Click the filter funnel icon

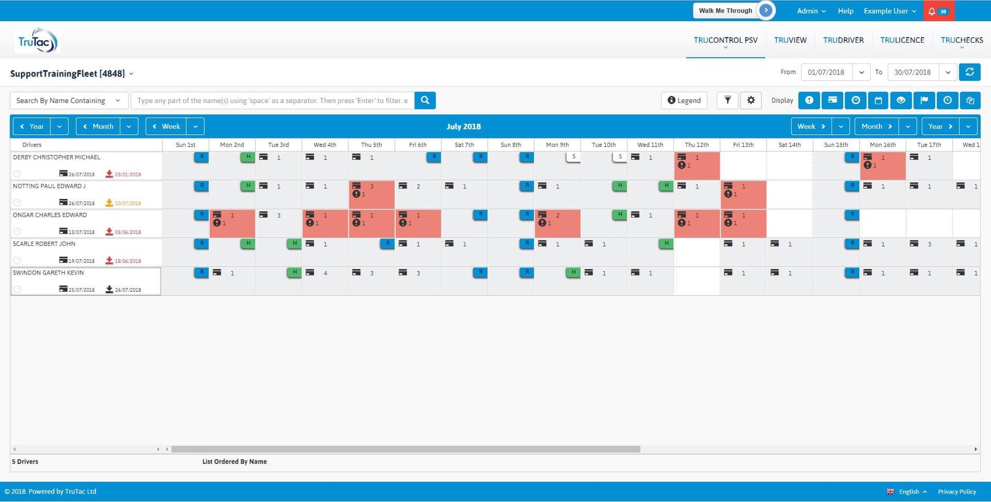pyautogui.click(x=727, y=101)
